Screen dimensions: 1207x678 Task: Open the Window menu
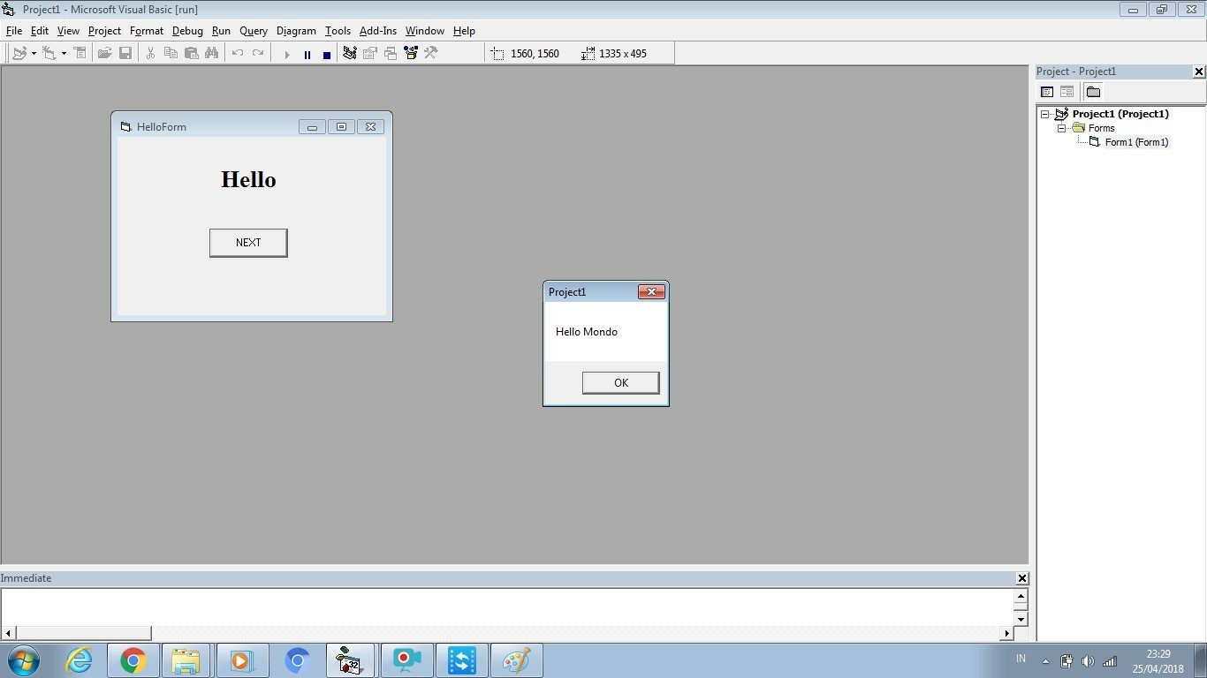[x=425, y=31]
